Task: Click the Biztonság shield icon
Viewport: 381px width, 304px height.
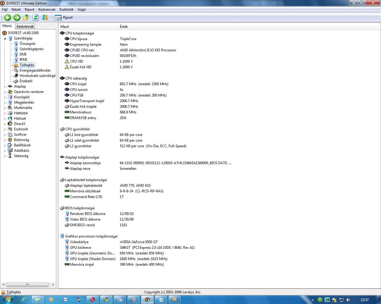Action: point(10,140)
